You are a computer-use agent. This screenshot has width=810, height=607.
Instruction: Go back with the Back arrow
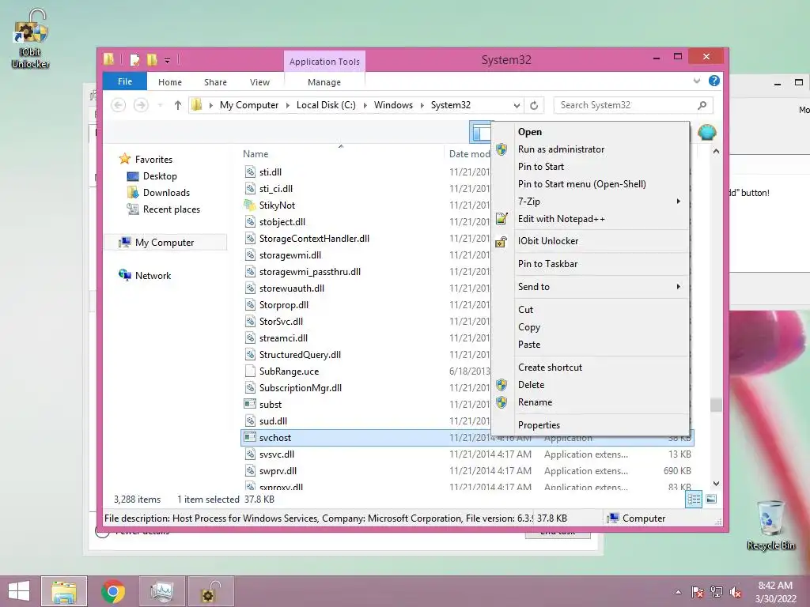119,105
